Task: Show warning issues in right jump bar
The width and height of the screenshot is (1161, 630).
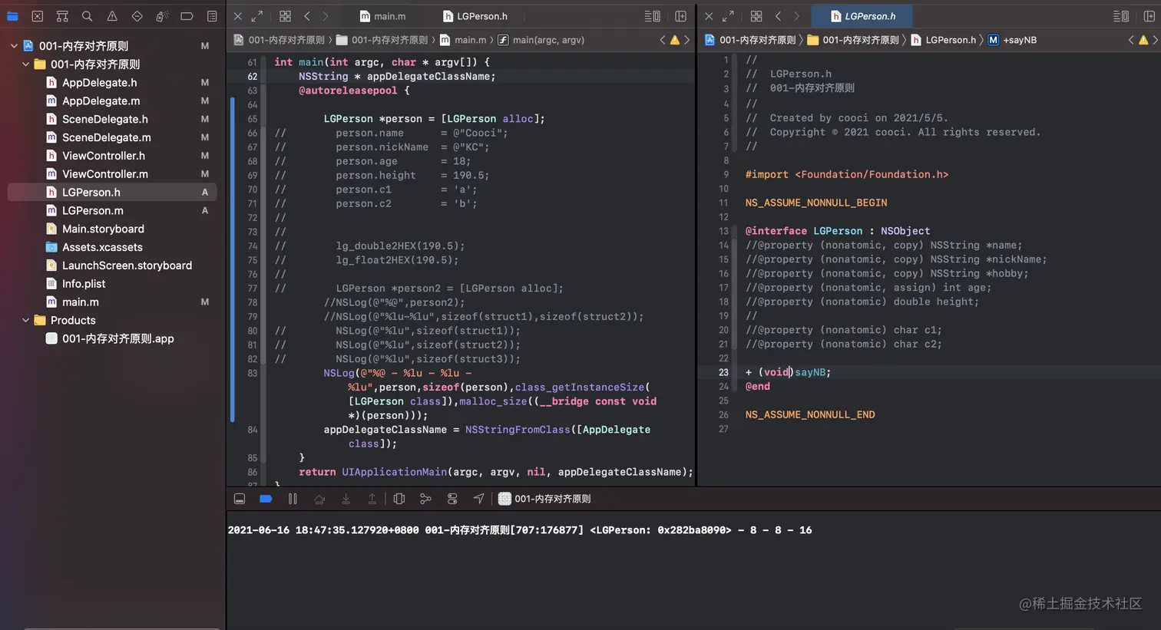Action: click(1143, 40)
